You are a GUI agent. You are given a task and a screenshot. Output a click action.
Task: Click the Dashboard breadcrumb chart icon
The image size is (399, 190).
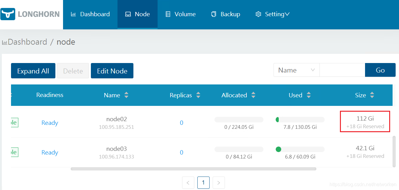5,43
